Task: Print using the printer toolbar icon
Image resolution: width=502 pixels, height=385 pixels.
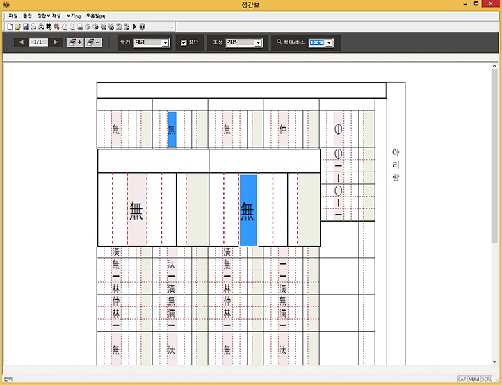Action: coord(33,27)
